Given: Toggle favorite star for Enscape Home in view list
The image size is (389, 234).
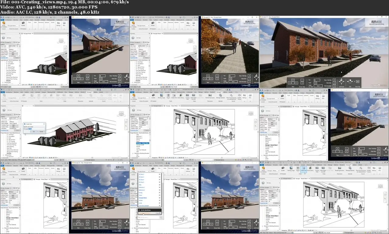Looking at the screenshot, I should click(160, 198).
